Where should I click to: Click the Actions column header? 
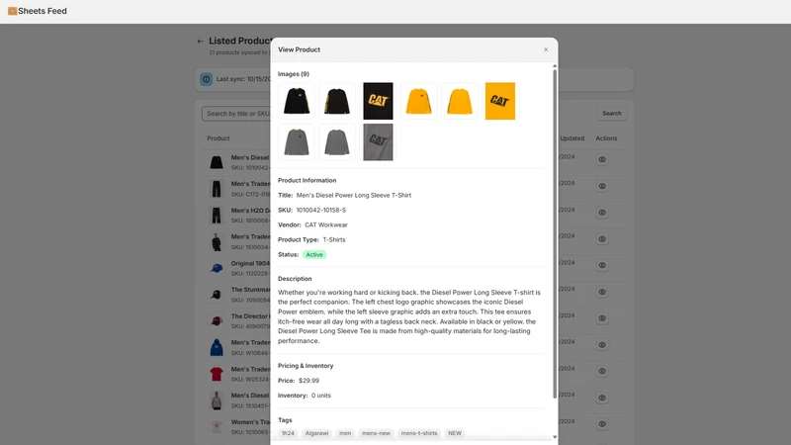tap(606, 138)
